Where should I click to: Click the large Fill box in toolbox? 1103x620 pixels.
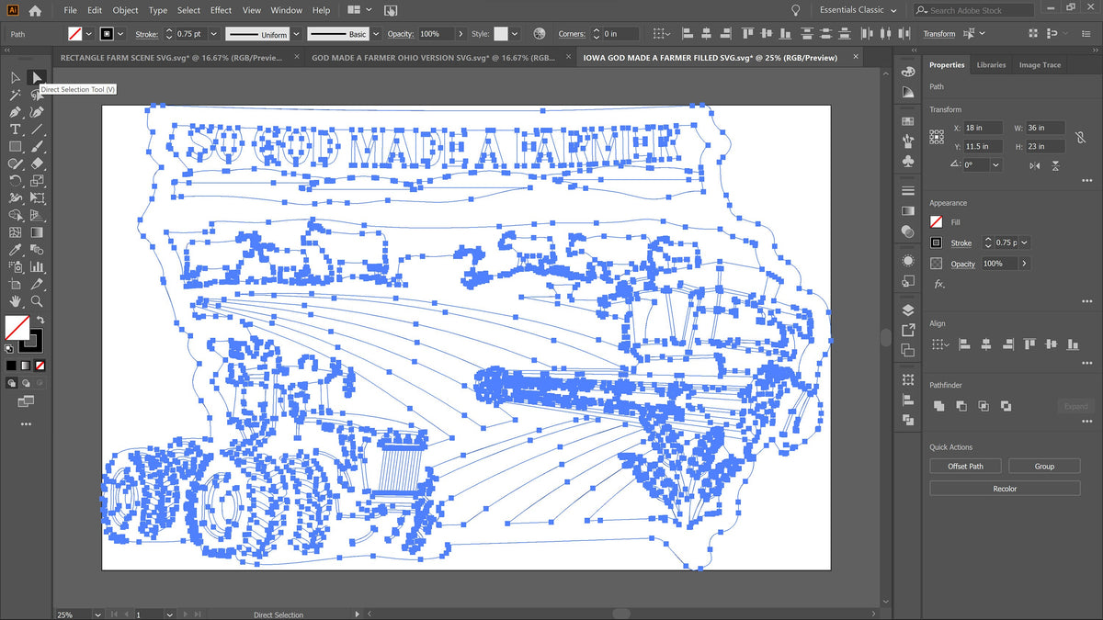(17, 328)
